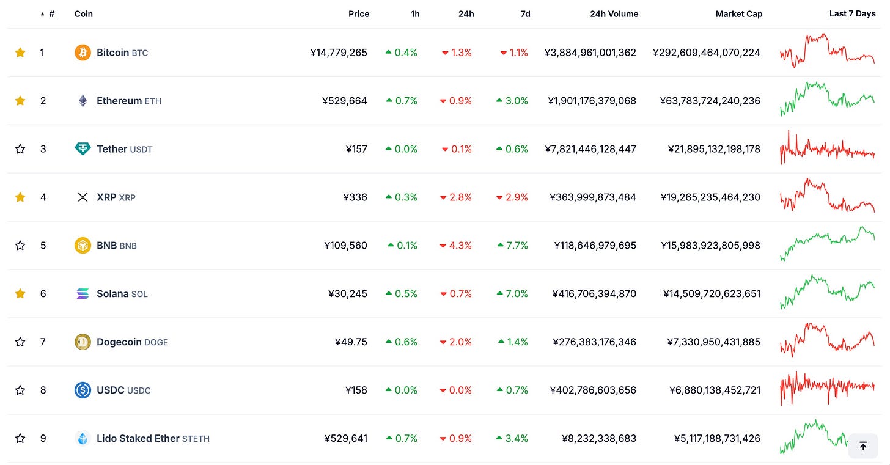Open the XRP coin page link
The width and height of the screenshot is (890, 465).
tap(116, 197)
